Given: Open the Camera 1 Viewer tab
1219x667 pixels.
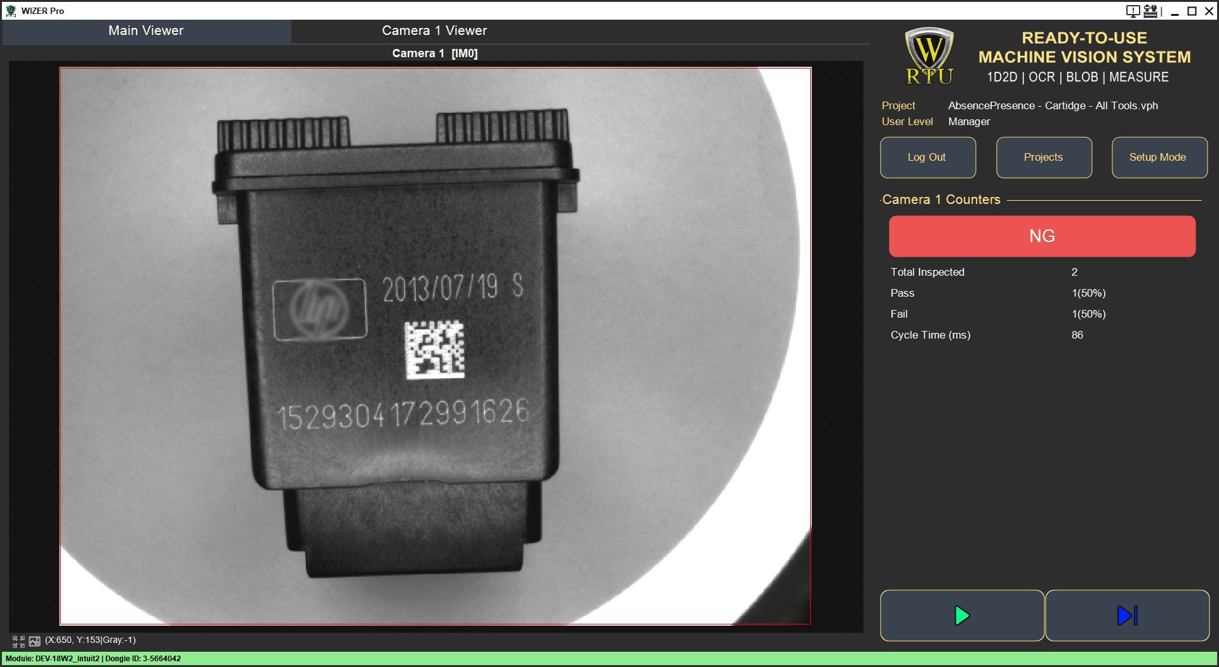Looking at the screenshot, I should (434, 30).
